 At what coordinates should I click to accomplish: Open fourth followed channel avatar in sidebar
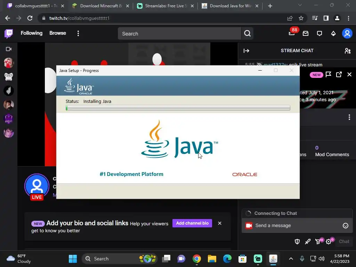pos(9,105)
